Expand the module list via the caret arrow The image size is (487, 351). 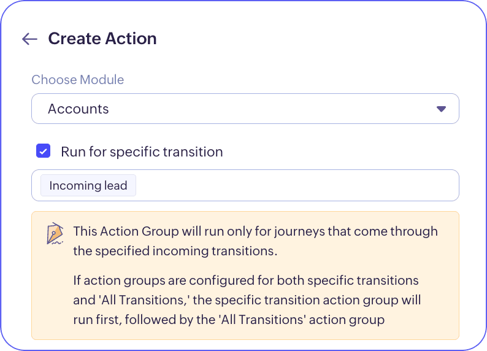(x=441, y=109)
